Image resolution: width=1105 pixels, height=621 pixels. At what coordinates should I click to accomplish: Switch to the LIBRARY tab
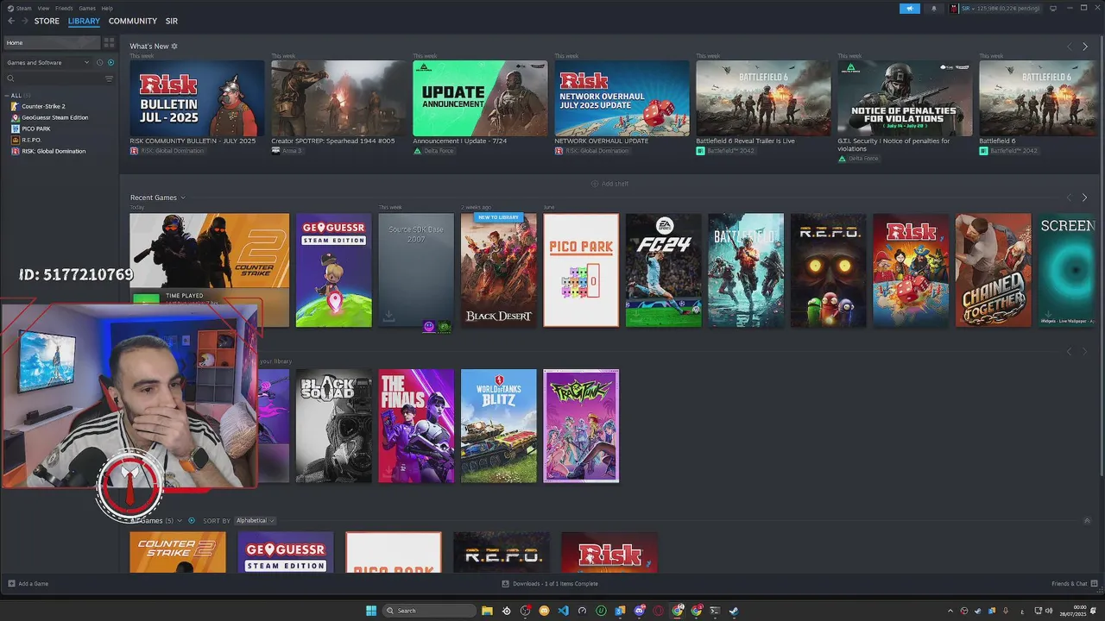click(84, 21)
